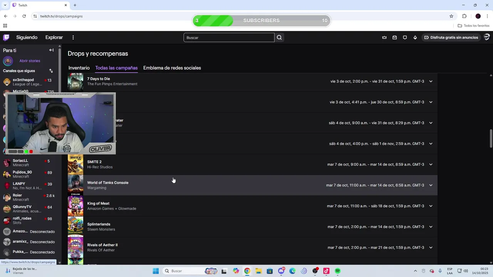The image size is (493, 277).
Task: Open SorlacLL channel in sidebar
Action: [30, 163]
